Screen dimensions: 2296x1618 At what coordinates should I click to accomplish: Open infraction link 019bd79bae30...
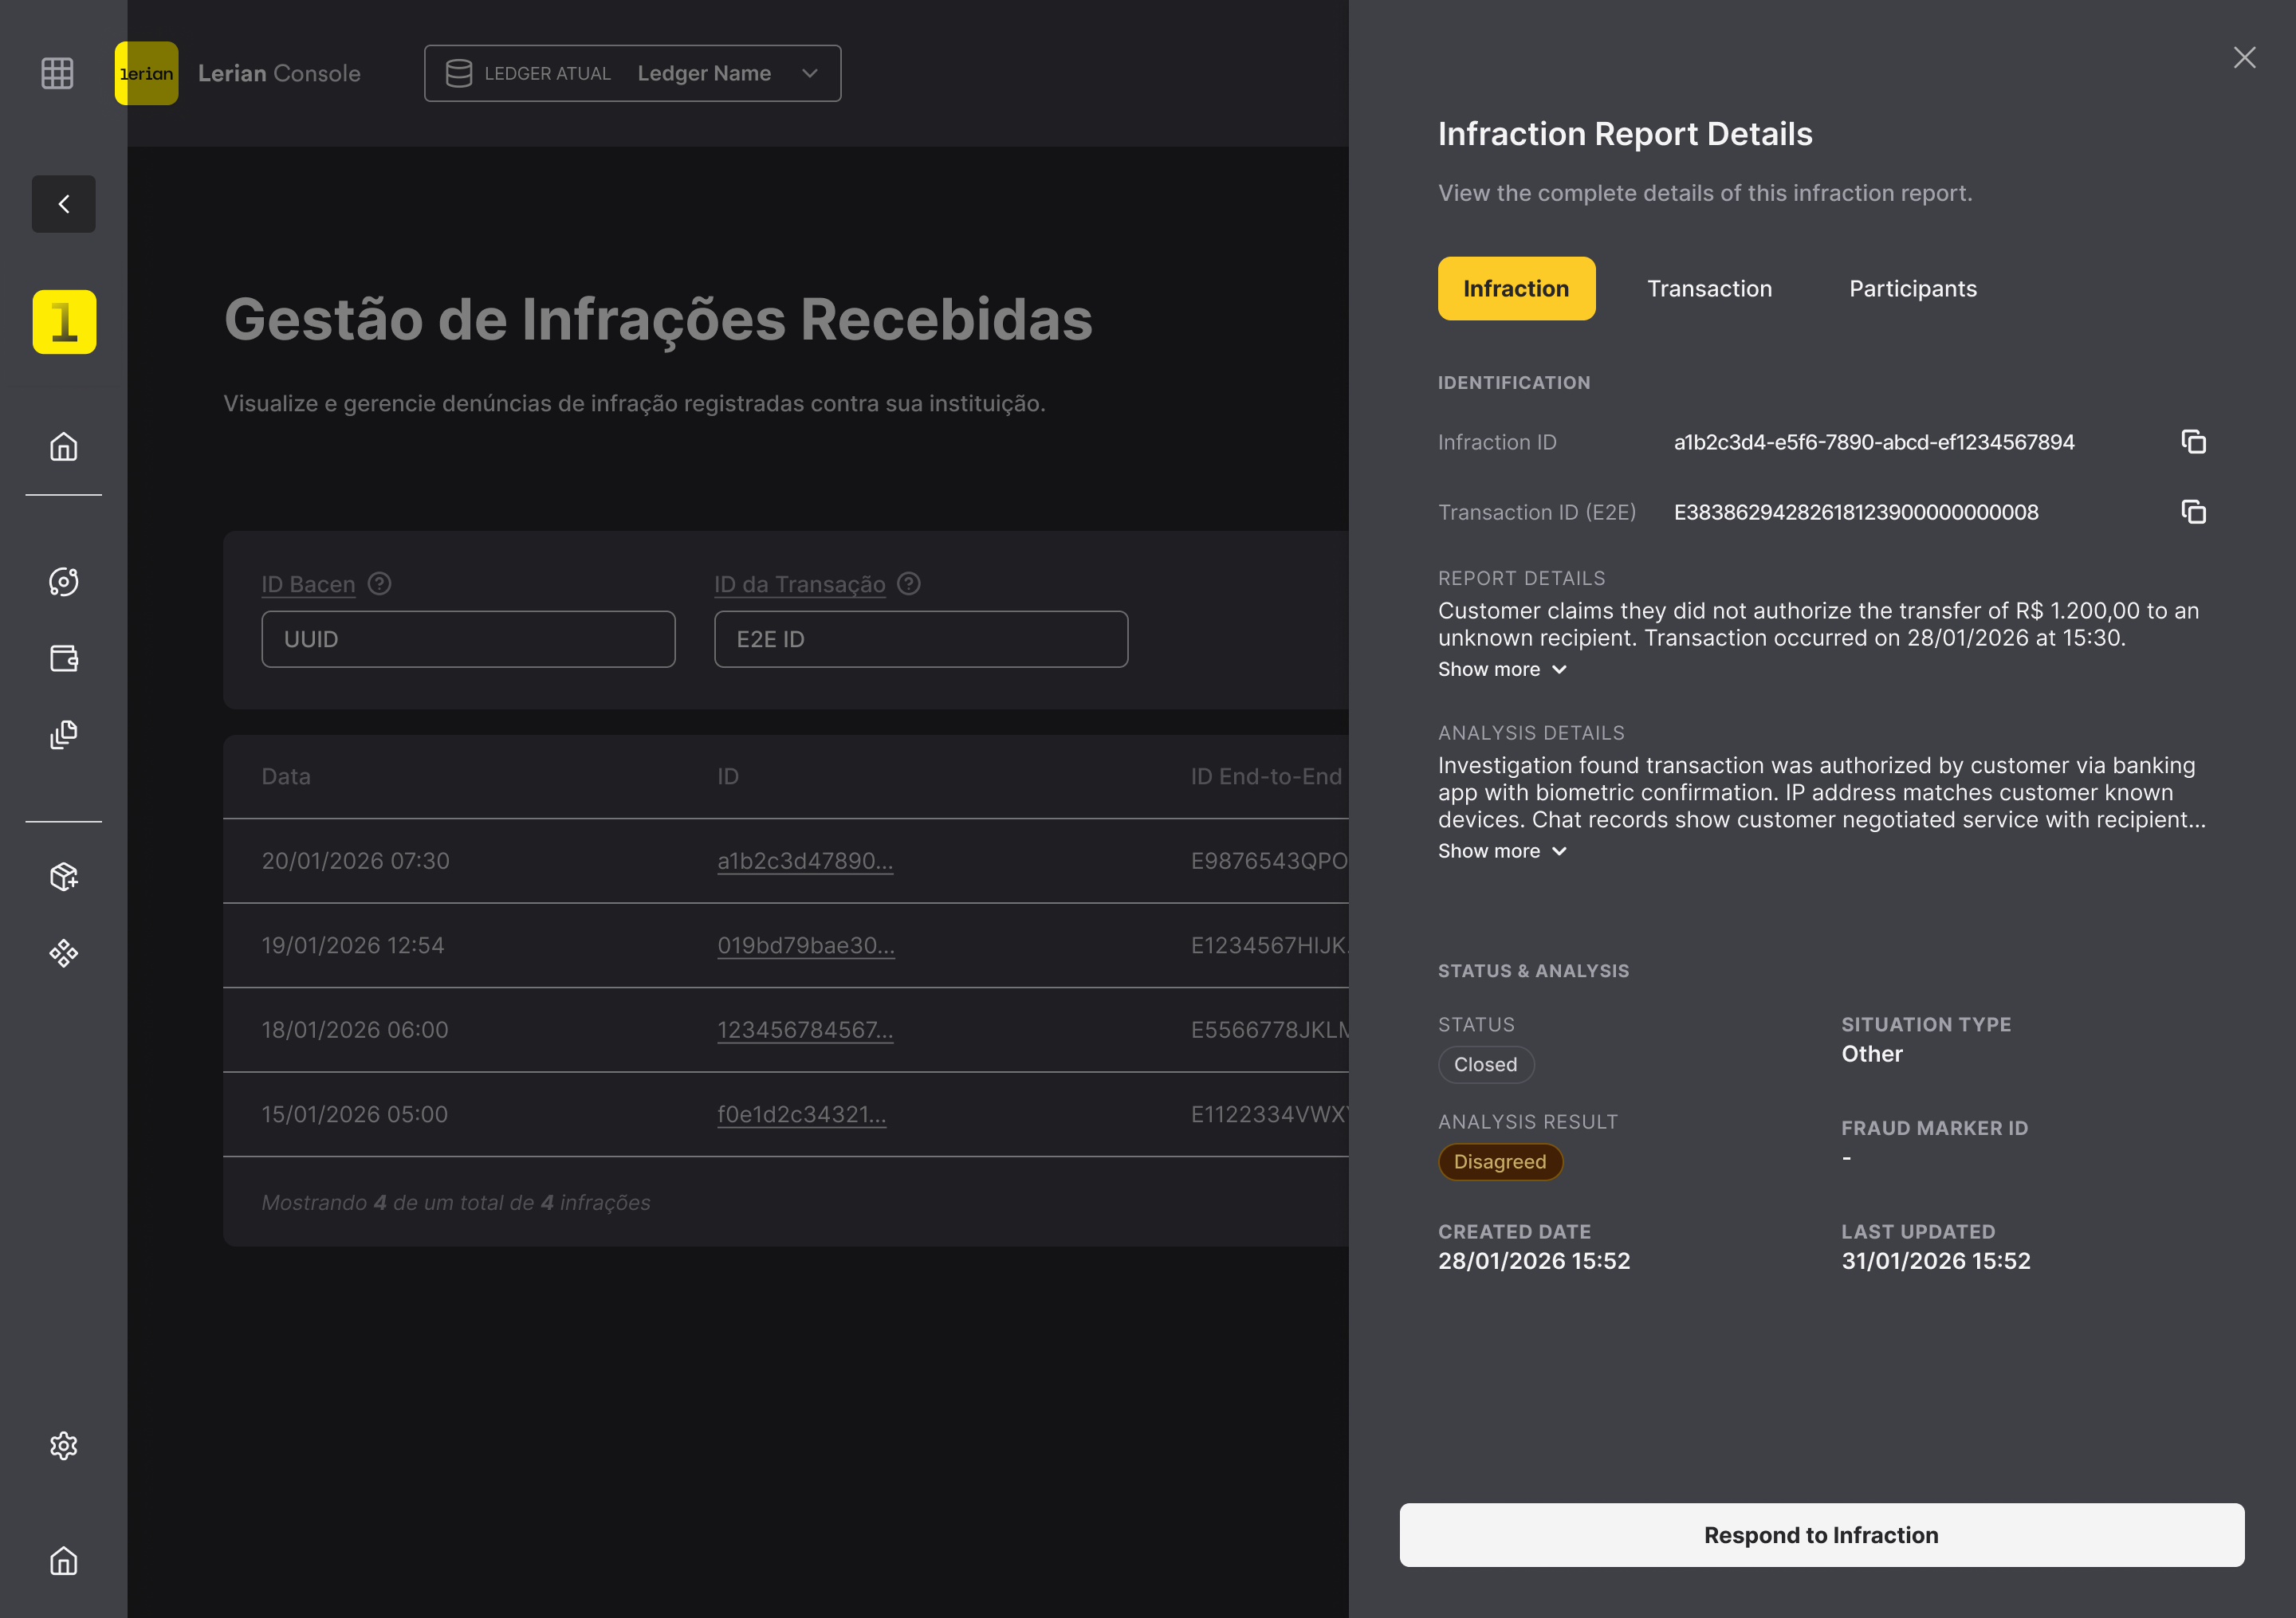[x=806, y=945]
